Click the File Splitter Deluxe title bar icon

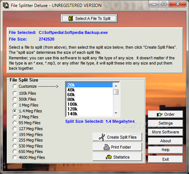[x=6, y=6]
